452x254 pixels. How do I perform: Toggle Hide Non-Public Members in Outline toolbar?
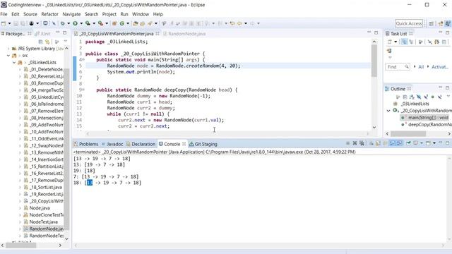coord(433,97)
